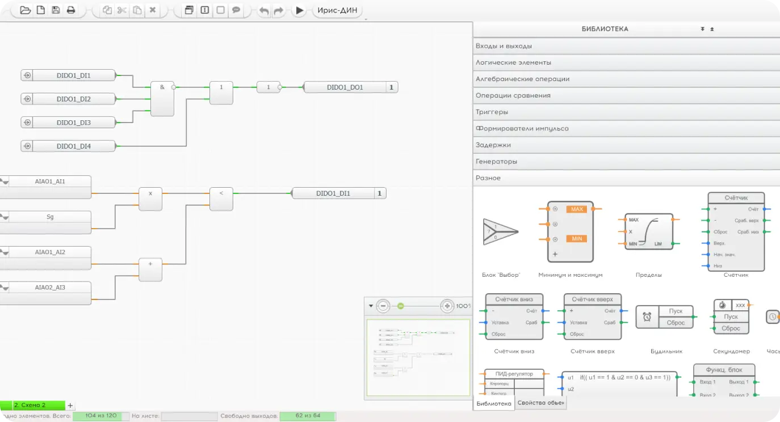
Task: Open the minimap panel dropdown arrow
Action: tap(371, 306)
